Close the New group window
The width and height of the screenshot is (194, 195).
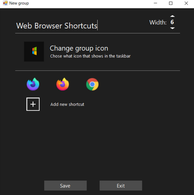point(186,3)
